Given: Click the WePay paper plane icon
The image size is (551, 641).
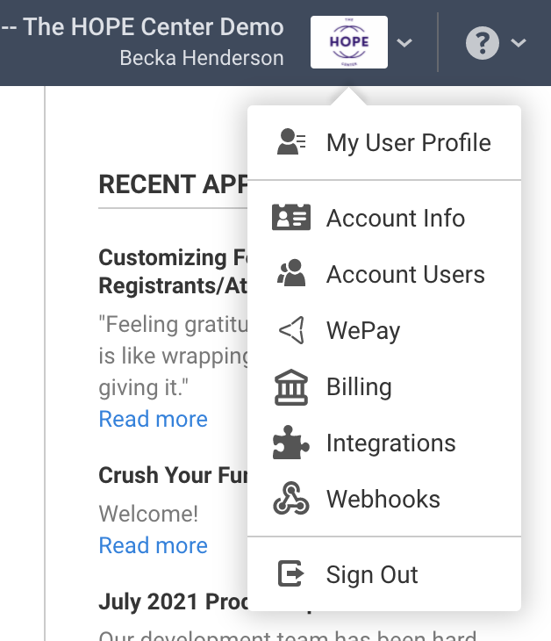Looking at the screenshot, I should pyautogui.click(x=290, y=330).
